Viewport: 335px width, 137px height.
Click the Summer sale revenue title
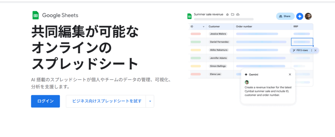point(208,14)
